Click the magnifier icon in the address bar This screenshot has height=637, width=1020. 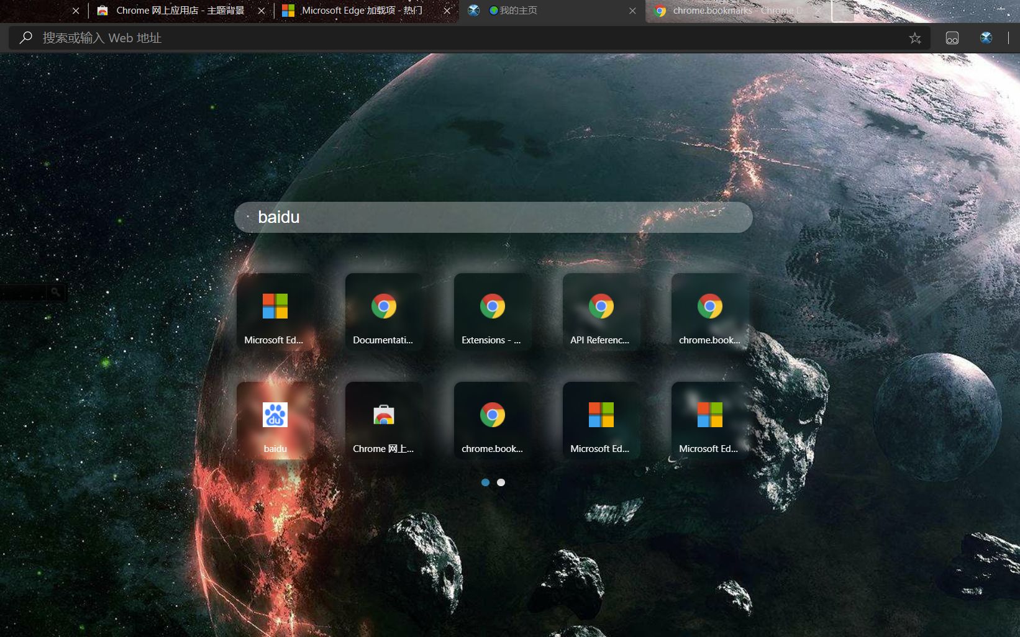(25, 38)
